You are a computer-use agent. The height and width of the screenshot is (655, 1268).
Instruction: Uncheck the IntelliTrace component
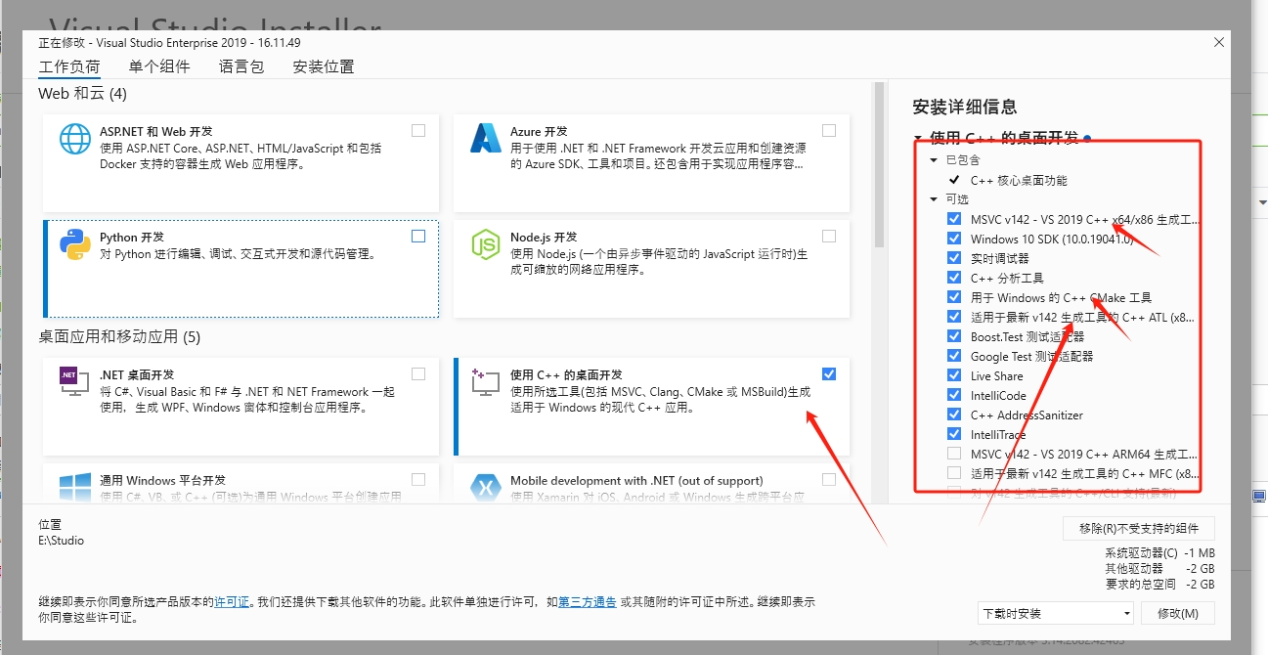(x=954, y=434)
